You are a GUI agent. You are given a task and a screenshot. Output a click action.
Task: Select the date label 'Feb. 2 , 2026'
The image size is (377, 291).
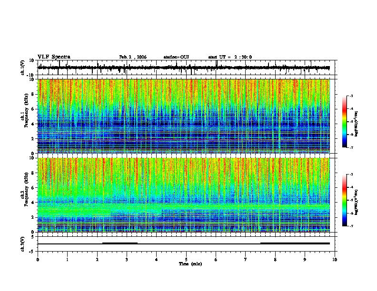133,57
